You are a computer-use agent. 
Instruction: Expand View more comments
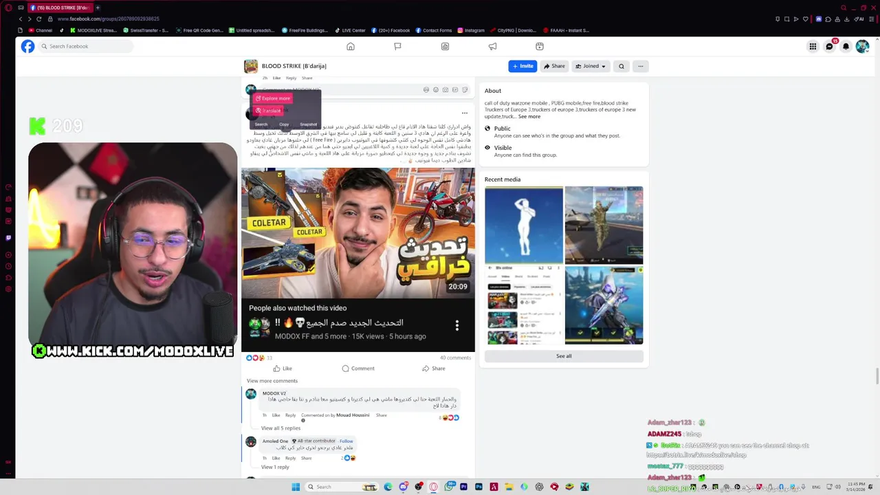[x=272, y=381]
